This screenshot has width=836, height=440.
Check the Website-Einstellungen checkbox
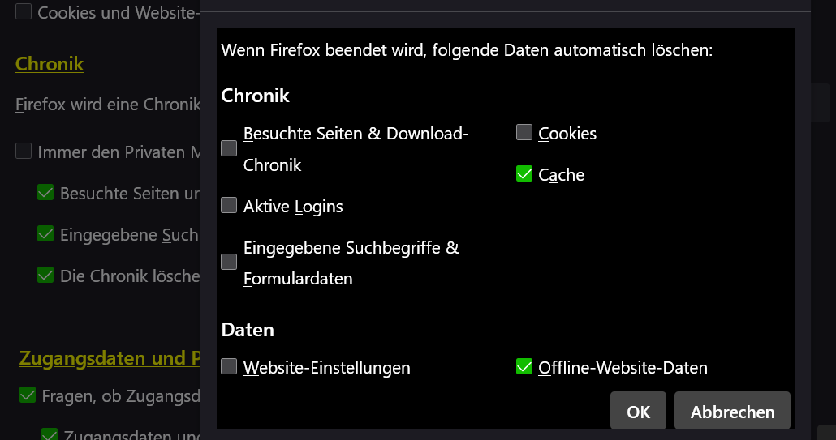point(229,367)
